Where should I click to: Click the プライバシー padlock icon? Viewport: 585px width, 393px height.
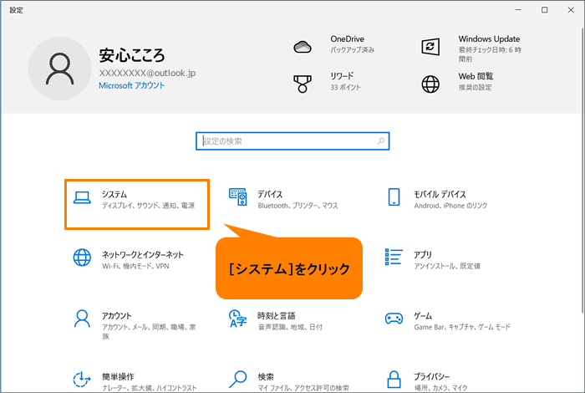pos(394,379)
